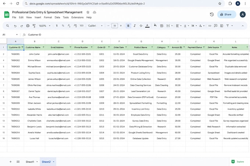
Task: Open the fill color picker
Action: [155, 25]
